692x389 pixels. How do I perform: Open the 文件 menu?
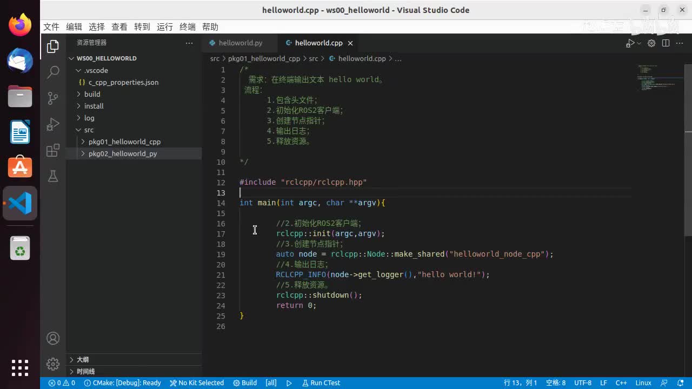(x=51, y=27)
